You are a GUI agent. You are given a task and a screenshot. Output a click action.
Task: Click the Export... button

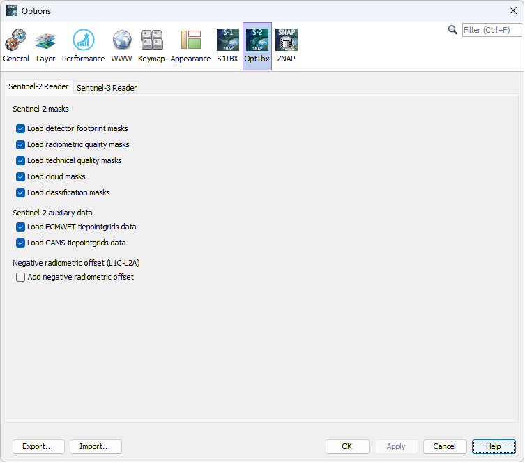coord(38,446)
